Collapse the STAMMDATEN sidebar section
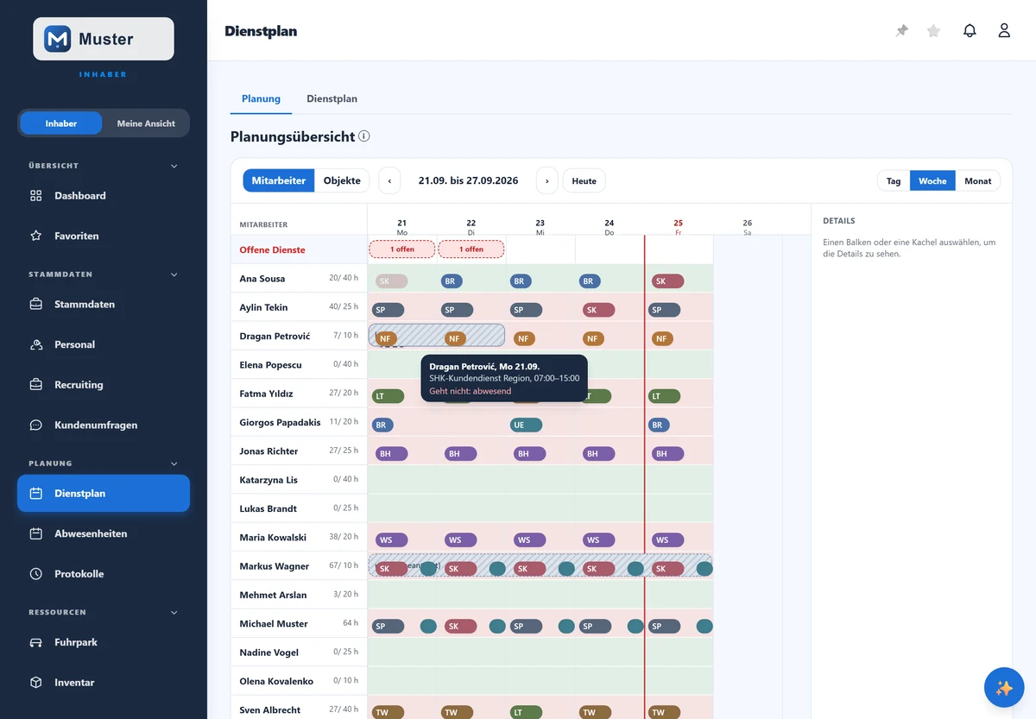1036x719 pixels. (174, 274)
